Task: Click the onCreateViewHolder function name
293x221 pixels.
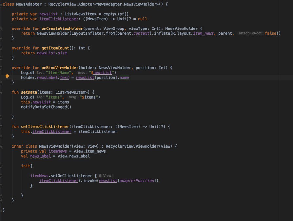Action: click(x=62, y=28)
